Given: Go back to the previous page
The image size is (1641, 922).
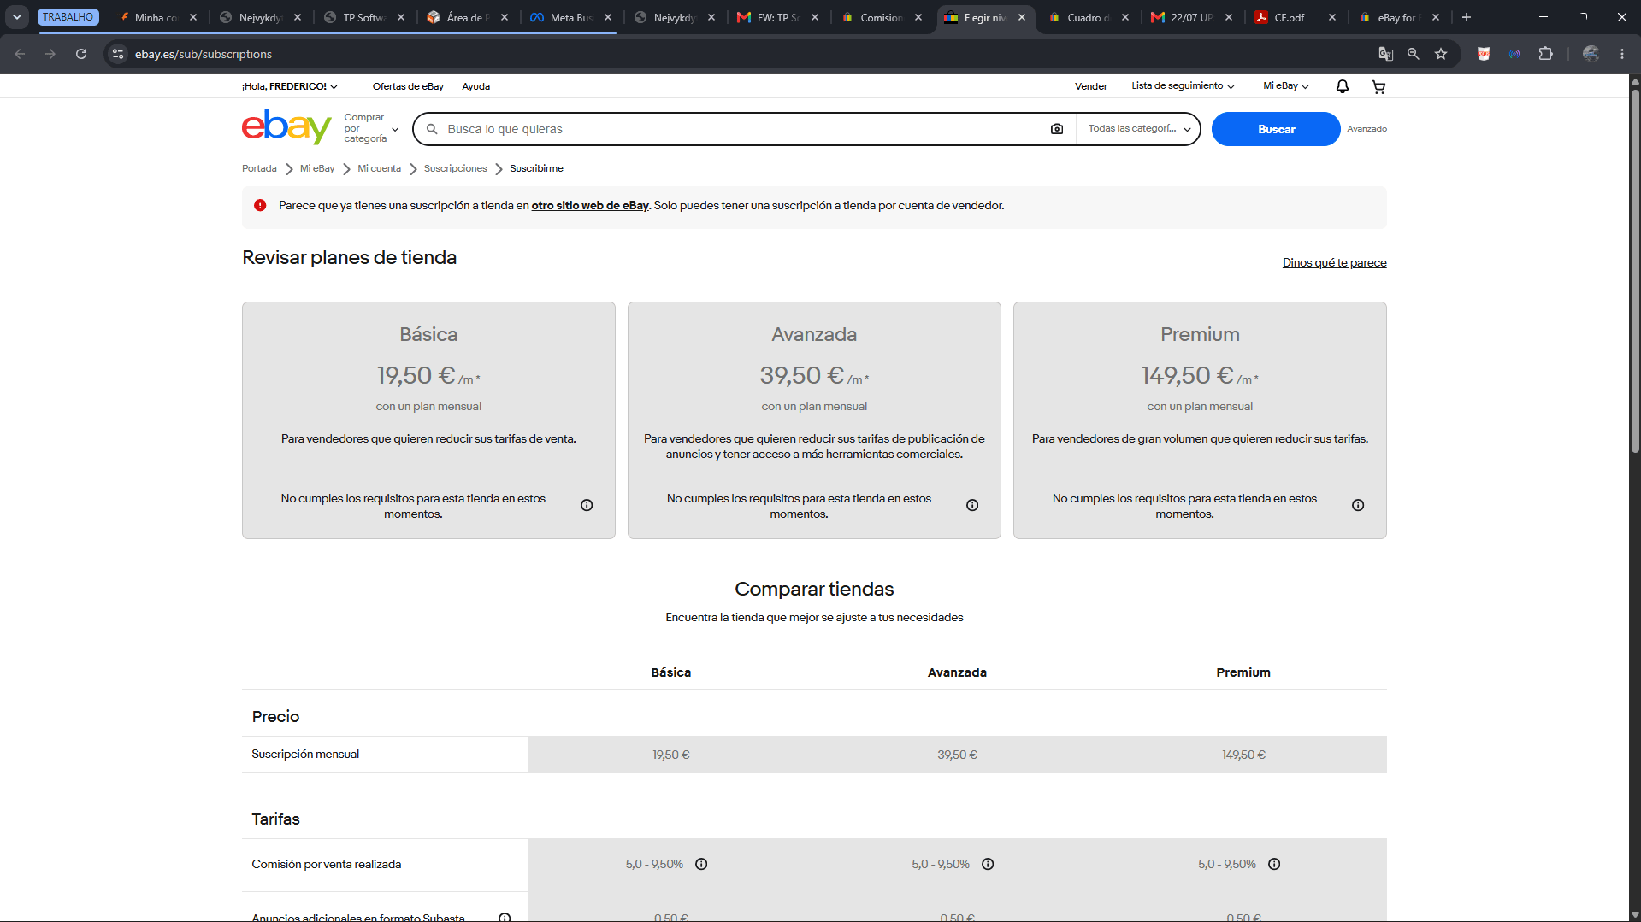Looking at the screenshot, I should (x=20, y=54).
